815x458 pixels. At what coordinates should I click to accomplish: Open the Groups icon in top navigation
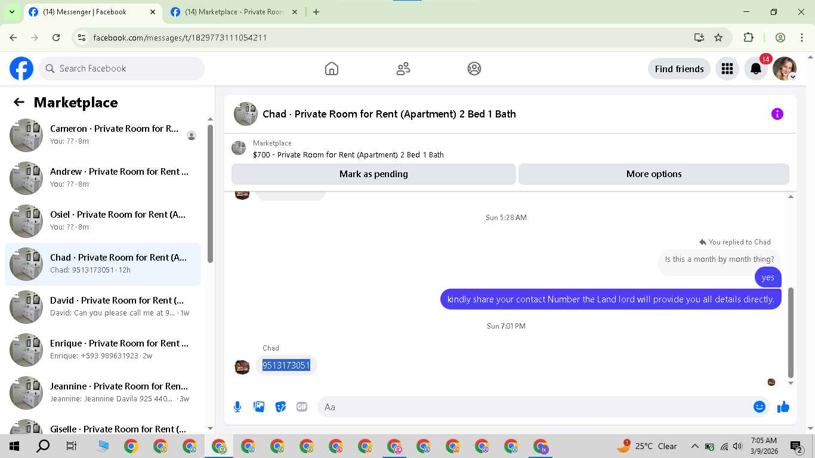[474, 69]
